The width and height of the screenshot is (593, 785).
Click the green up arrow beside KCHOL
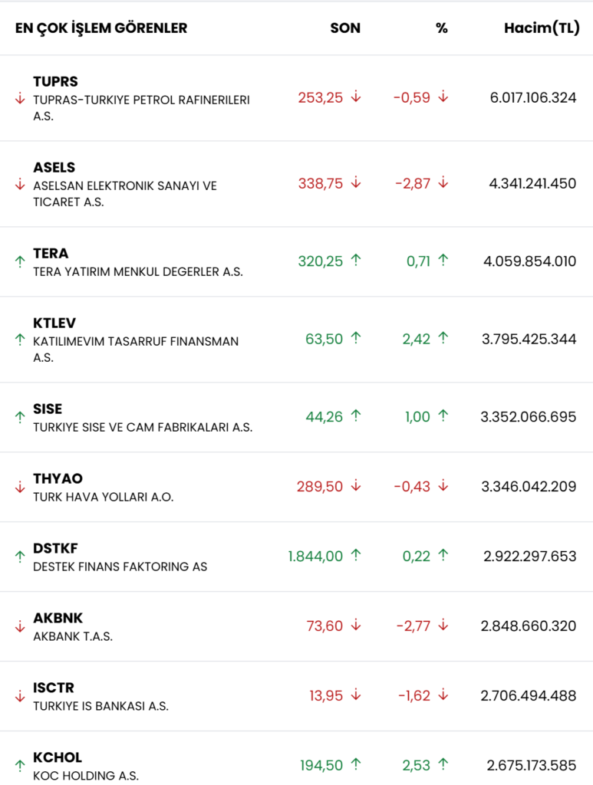pos(20,766)
